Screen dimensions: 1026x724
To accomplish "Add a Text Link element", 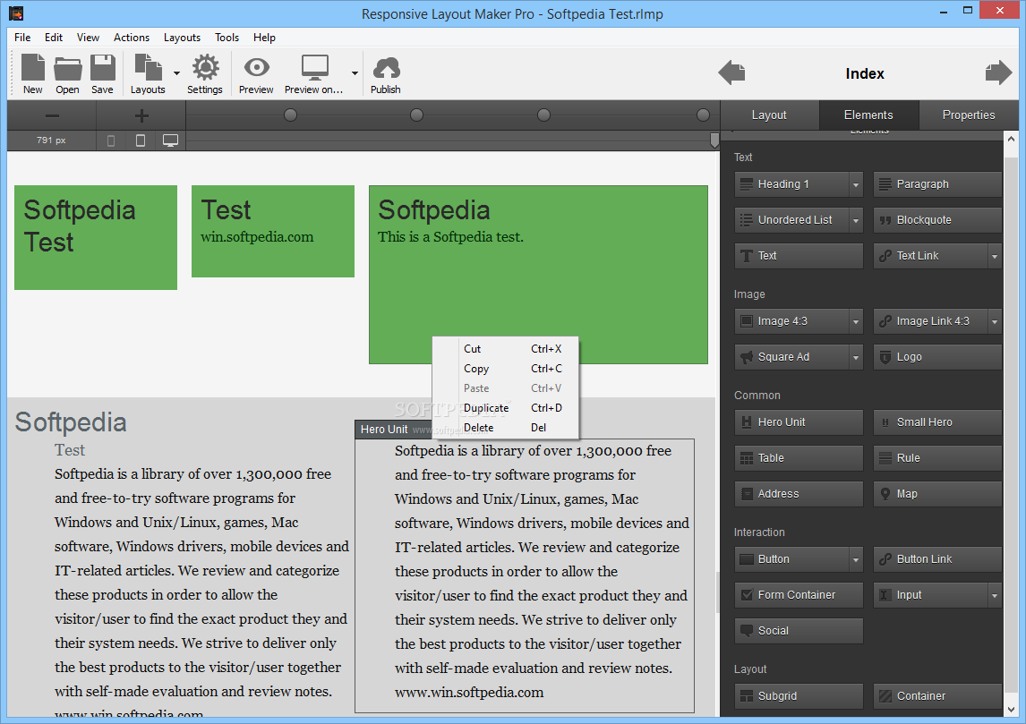I will (930, 256).
